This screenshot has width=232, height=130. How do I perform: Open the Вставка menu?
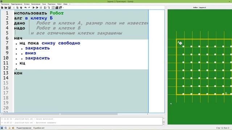coord(27,4)
